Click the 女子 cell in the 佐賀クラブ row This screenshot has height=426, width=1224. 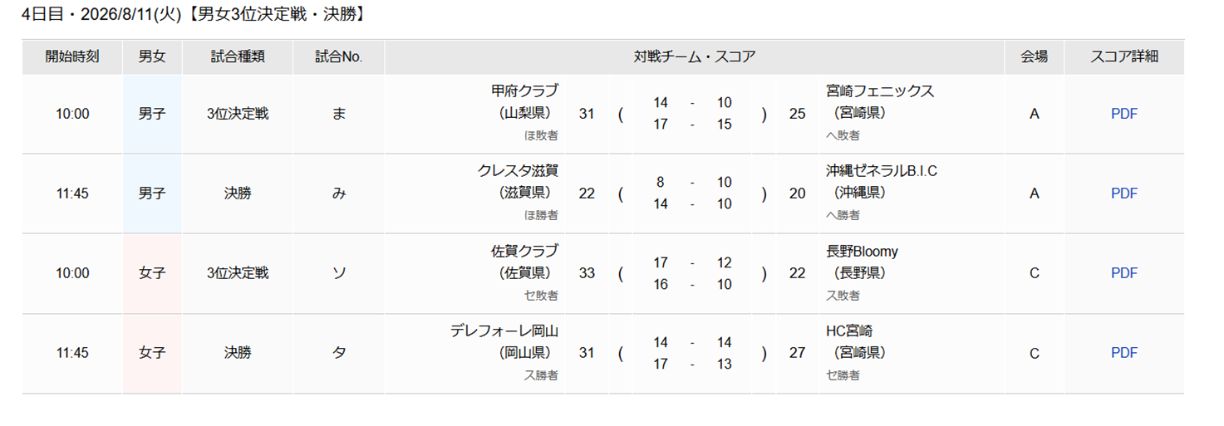coord(152,273)
